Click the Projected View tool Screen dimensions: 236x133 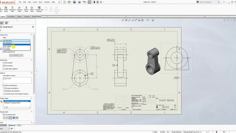12,9
